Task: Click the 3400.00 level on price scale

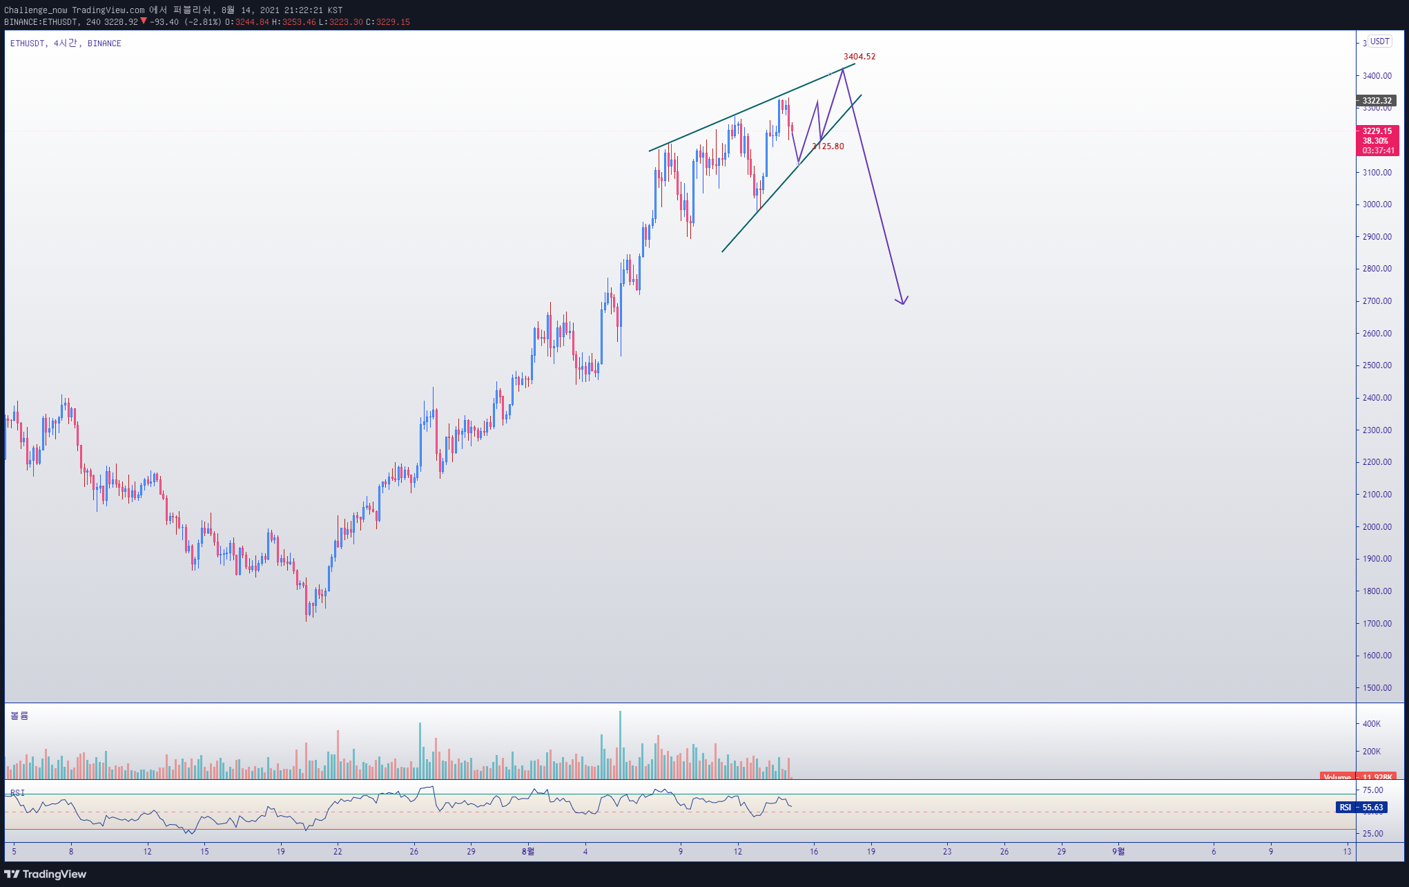Action: click(1377, 76)
